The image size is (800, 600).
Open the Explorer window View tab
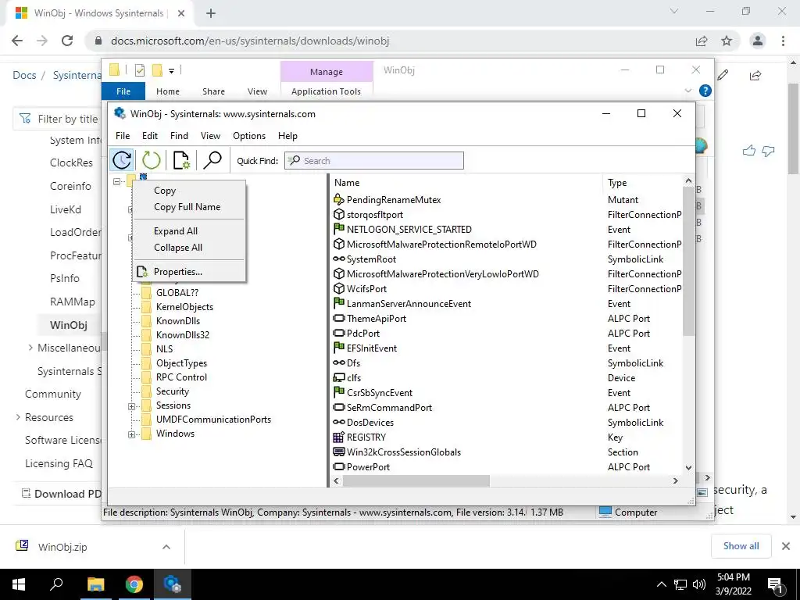pos(257,91)
